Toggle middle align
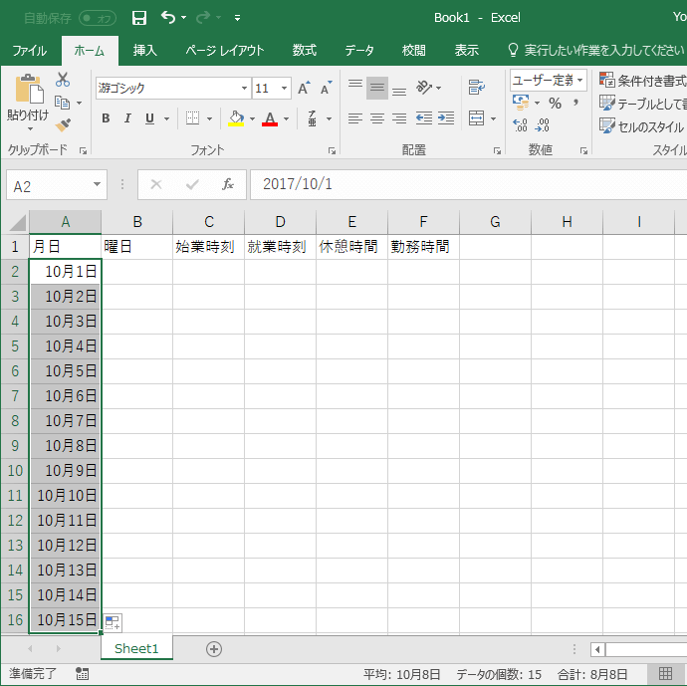The height and width of the screenshot is (686, 687). pos(376,88)
